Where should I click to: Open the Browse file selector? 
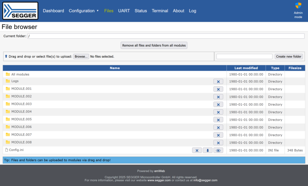pyautogui.click(x=81, y=57)
